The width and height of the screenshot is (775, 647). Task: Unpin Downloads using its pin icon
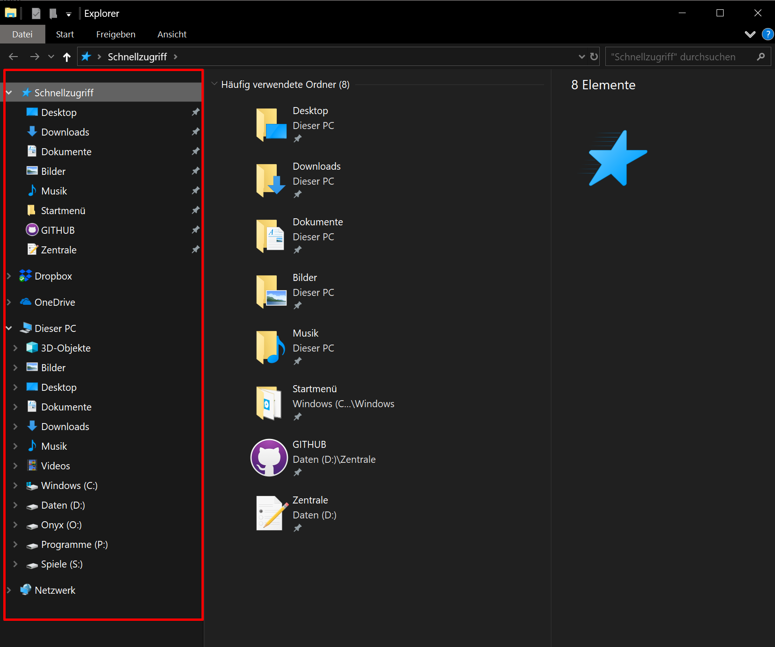195,131
